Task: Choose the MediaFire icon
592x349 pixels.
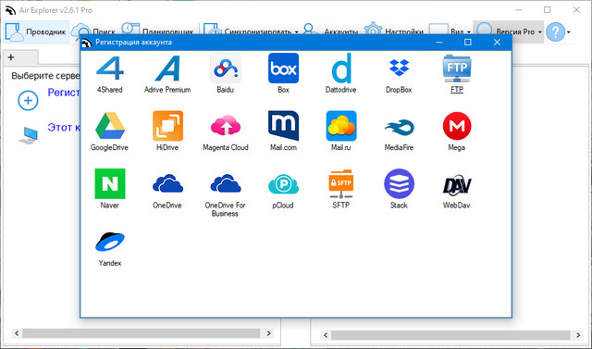Action: tap(399, 126)
